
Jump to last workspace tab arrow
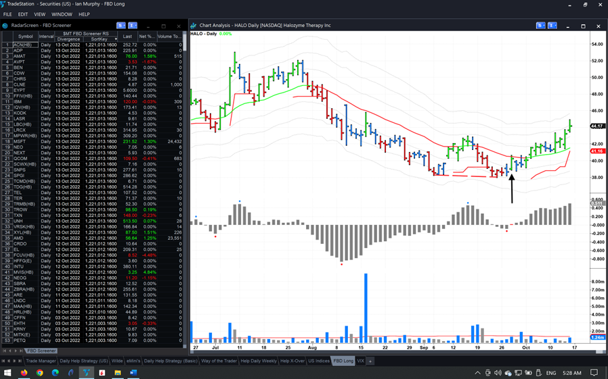point(20,361)
